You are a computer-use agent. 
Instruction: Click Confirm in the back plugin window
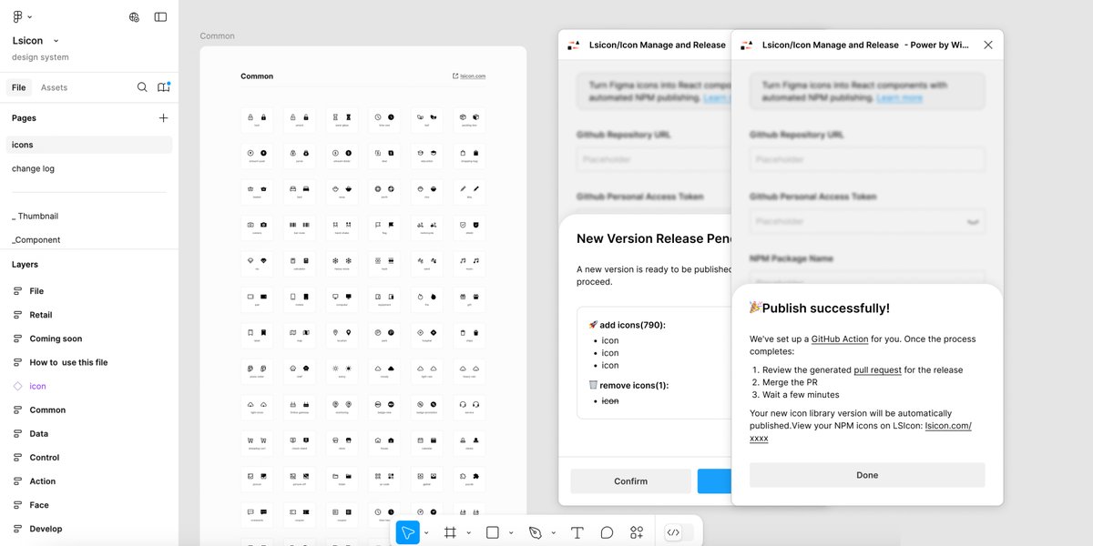coord(630,481)
